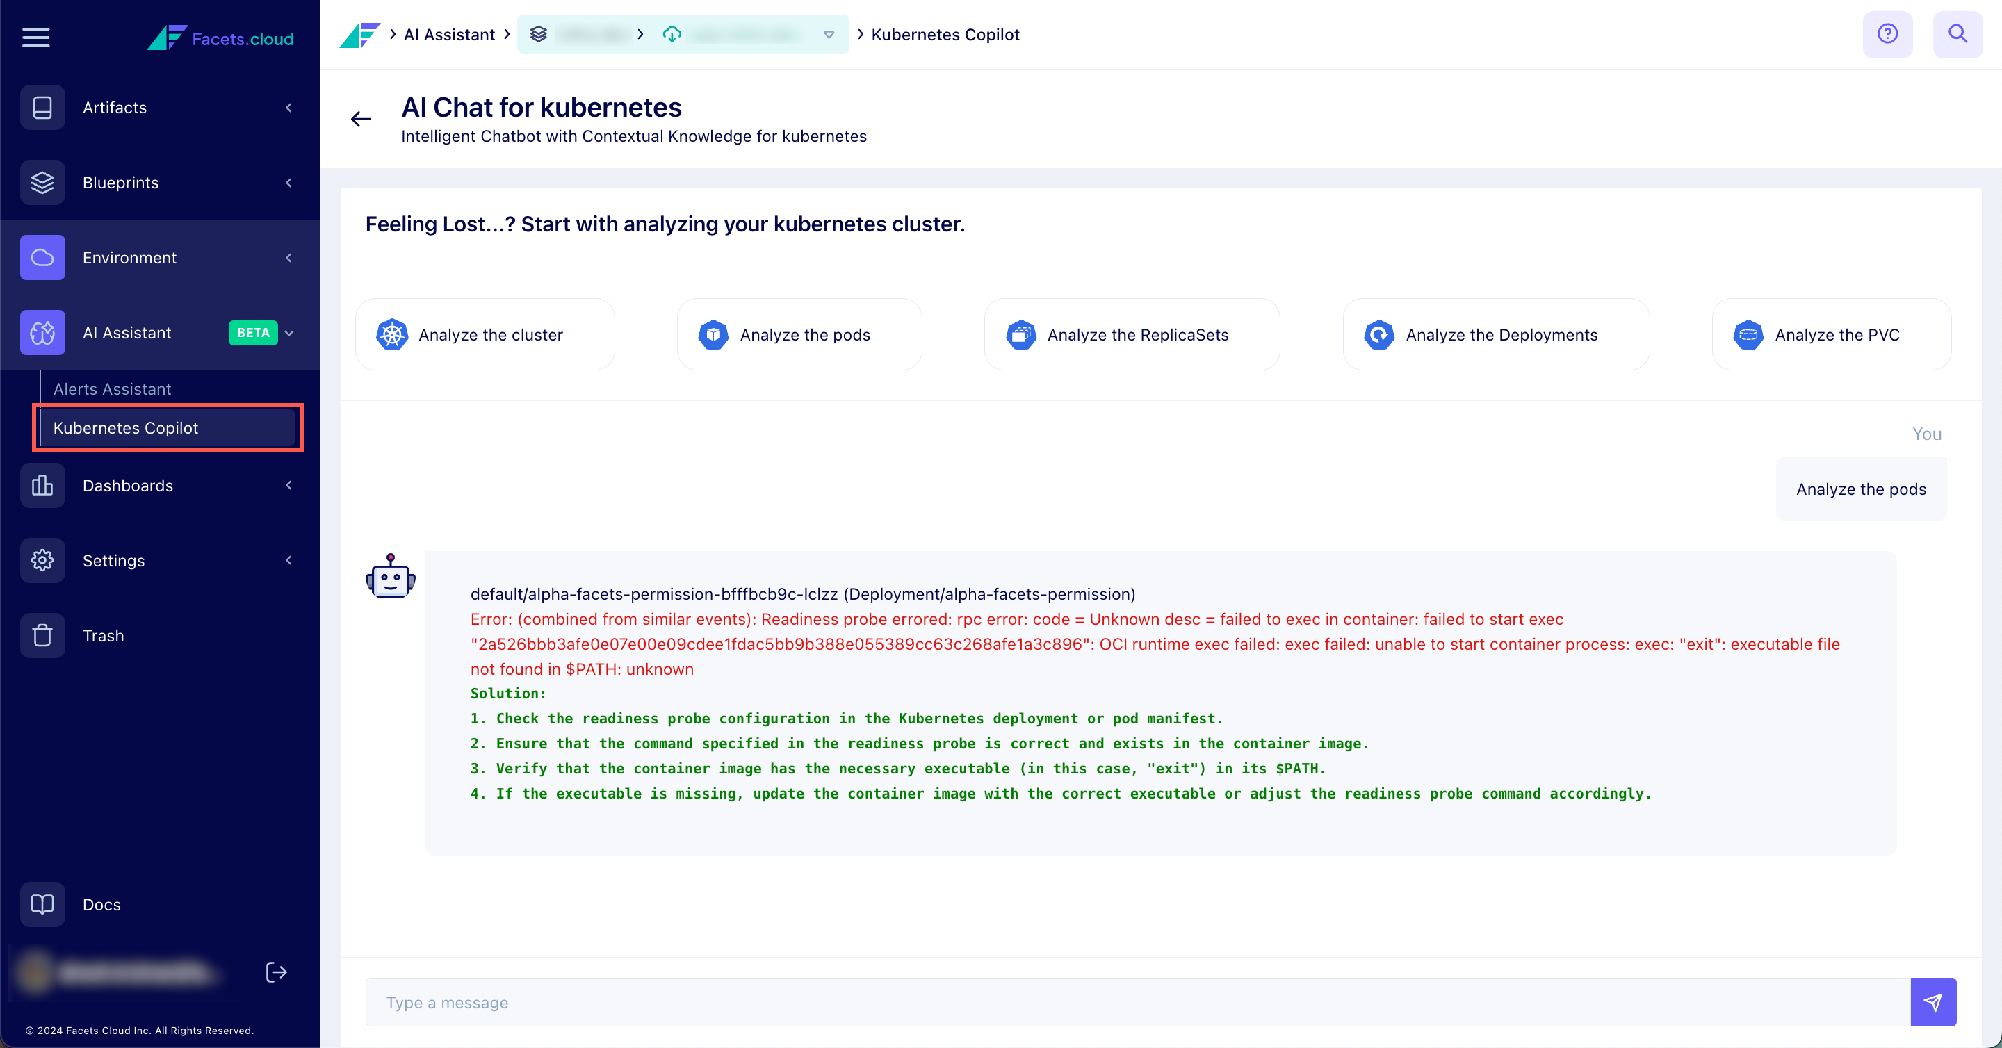Open the Environment menu label

pos(130,257)
